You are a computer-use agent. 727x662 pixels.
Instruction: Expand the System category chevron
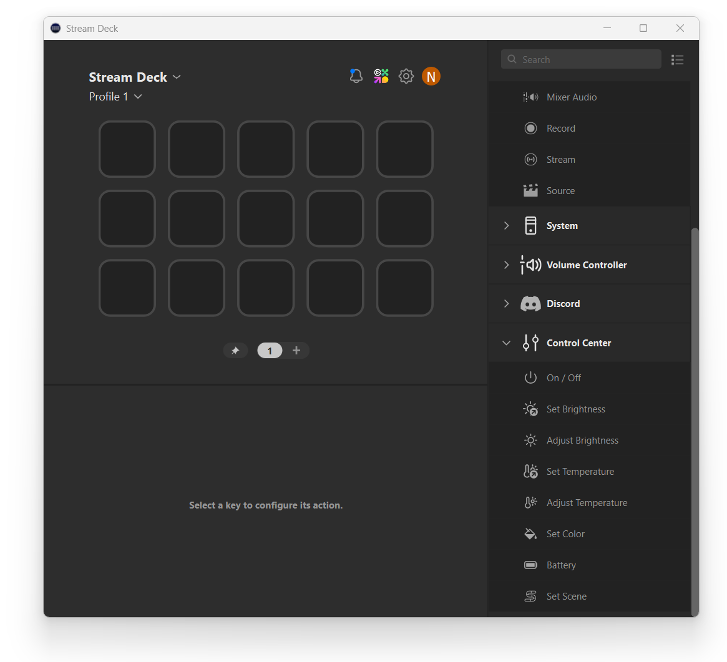(x=506, y=226)
